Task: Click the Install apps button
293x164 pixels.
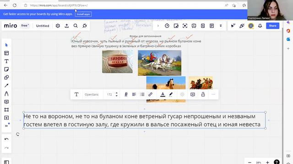Action: [83, 14]
